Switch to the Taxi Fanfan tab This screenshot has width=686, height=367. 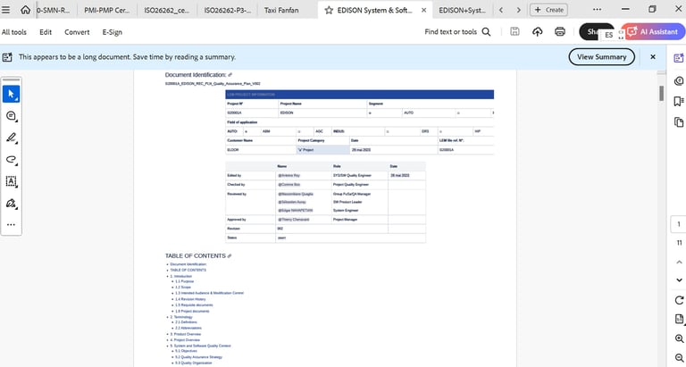pos(281,10)
